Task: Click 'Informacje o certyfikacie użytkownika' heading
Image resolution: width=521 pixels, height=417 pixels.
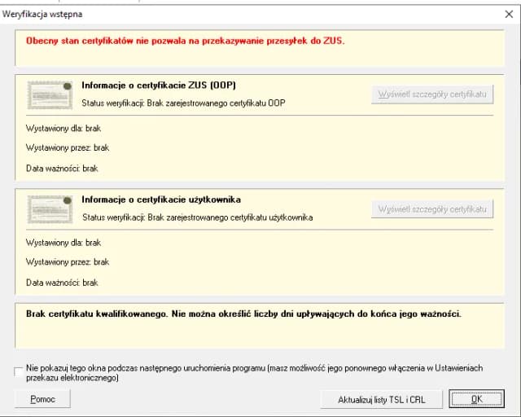Action: [x=161, y=200]
